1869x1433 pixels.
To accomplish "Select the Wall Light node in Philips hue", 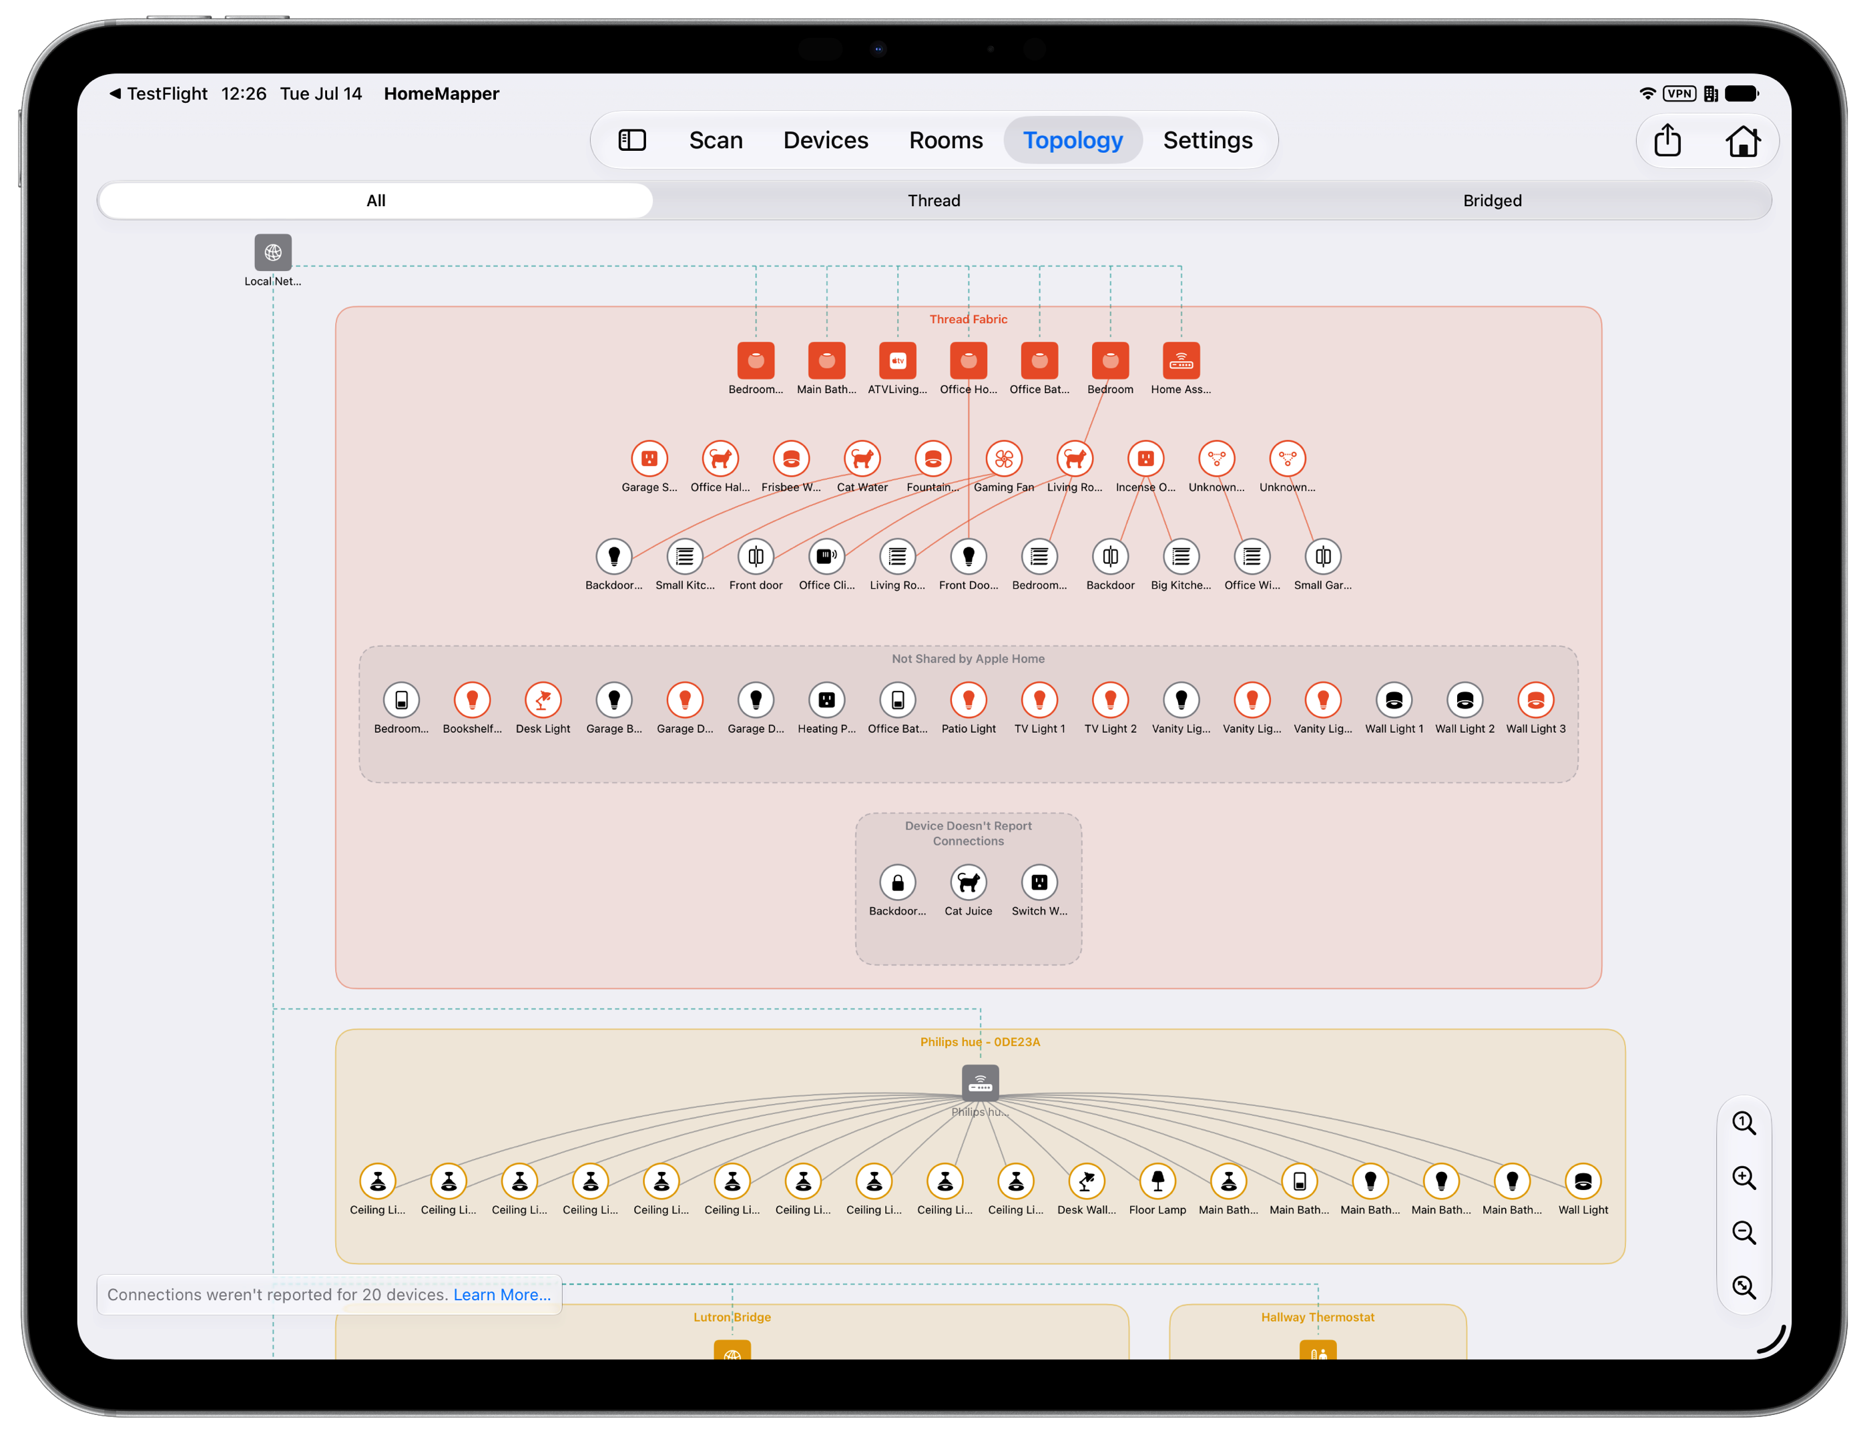I will pyautogui.click(x=1583, y=1181).
